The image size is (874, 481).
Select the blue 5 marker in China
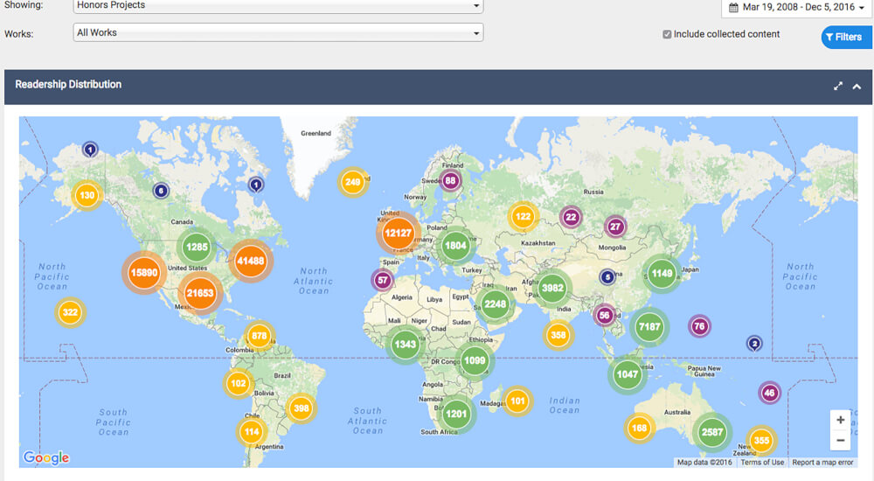tap(607, 276)
